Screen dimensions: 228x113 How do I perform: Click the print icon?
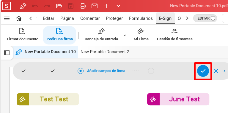click(83, 6)
